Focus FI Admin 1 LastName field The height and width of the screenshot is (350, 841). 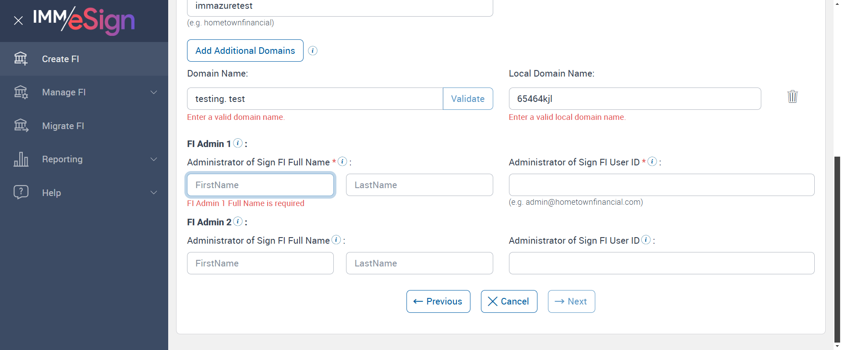pos(419,185)
